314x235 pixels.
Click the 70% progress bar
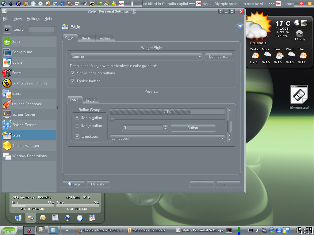(167, 111)
